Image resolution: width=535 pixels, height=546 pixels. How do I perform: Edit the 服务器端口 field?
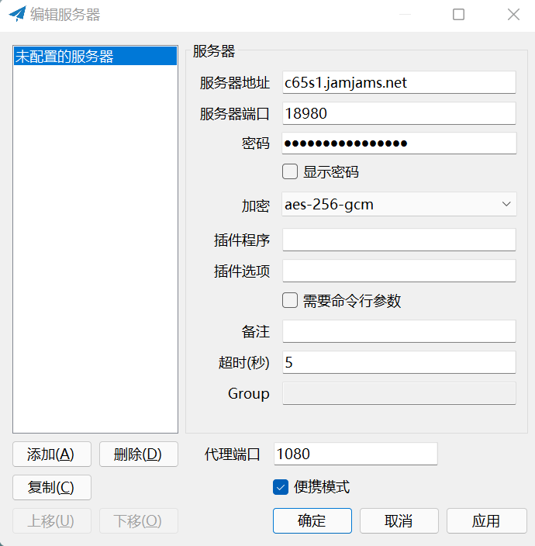point(399,113)
